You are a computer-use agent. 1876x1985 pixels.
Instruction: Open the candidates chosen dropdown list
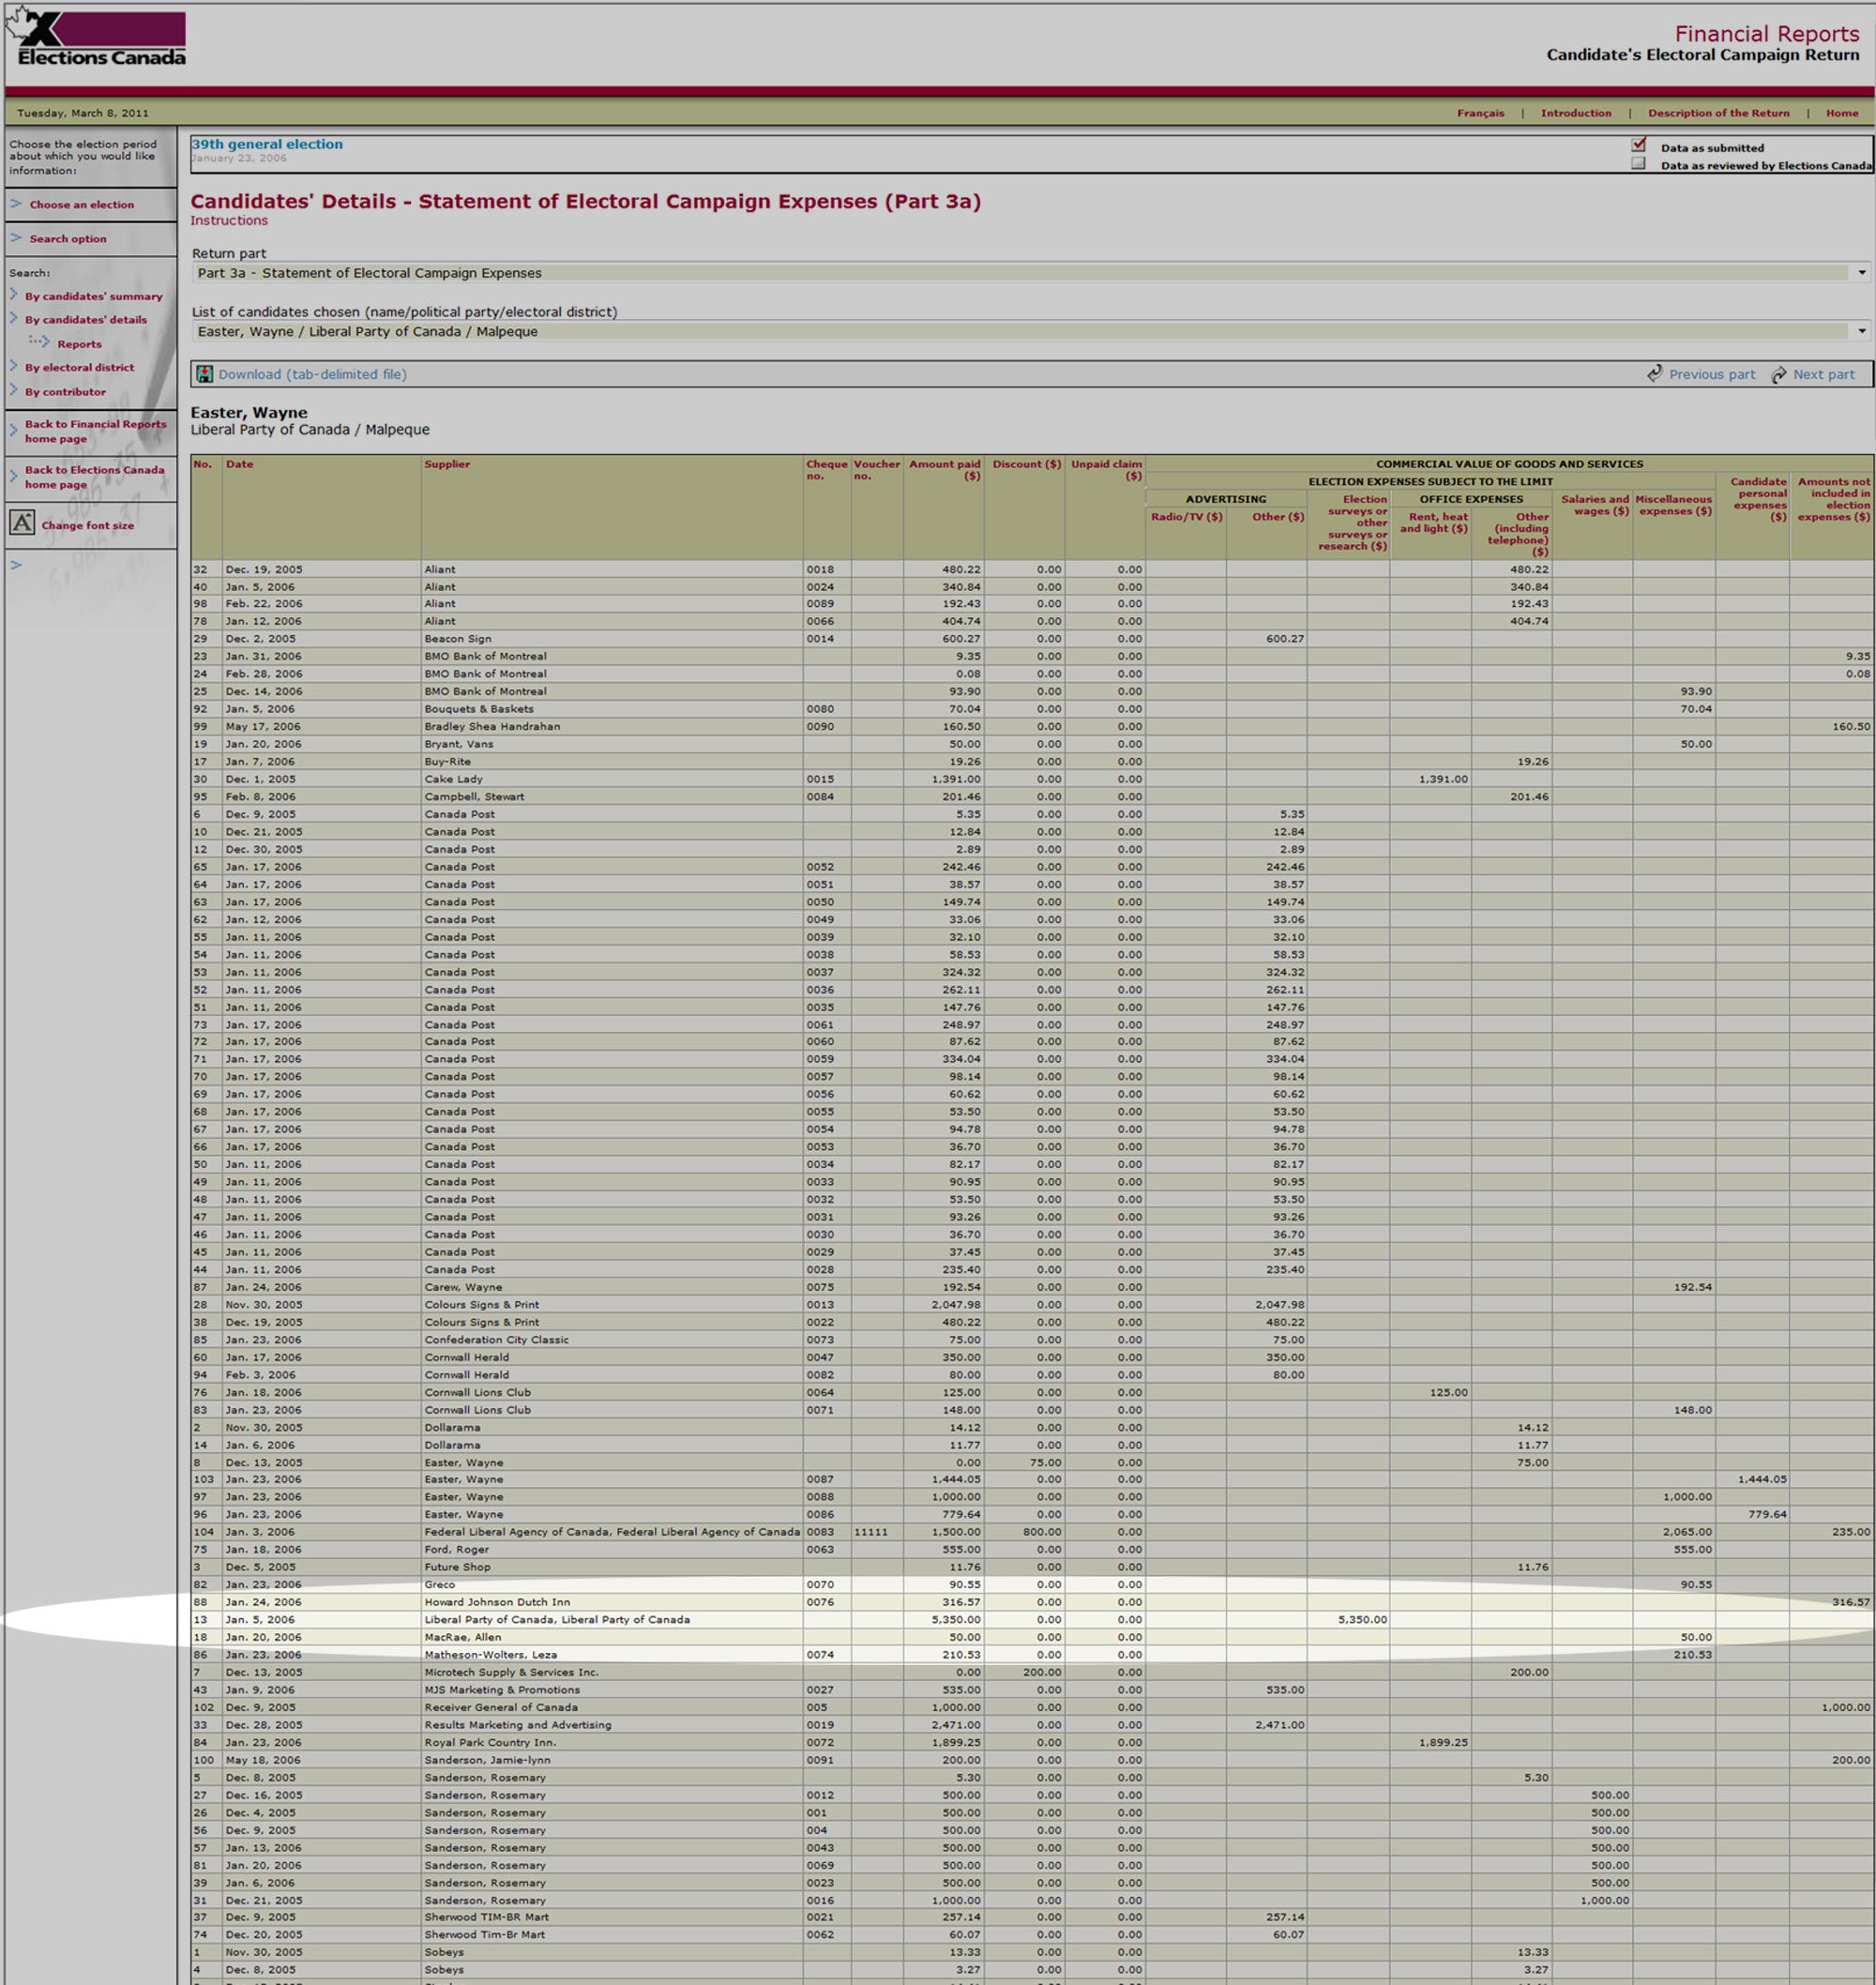[x=1861, y=331]
